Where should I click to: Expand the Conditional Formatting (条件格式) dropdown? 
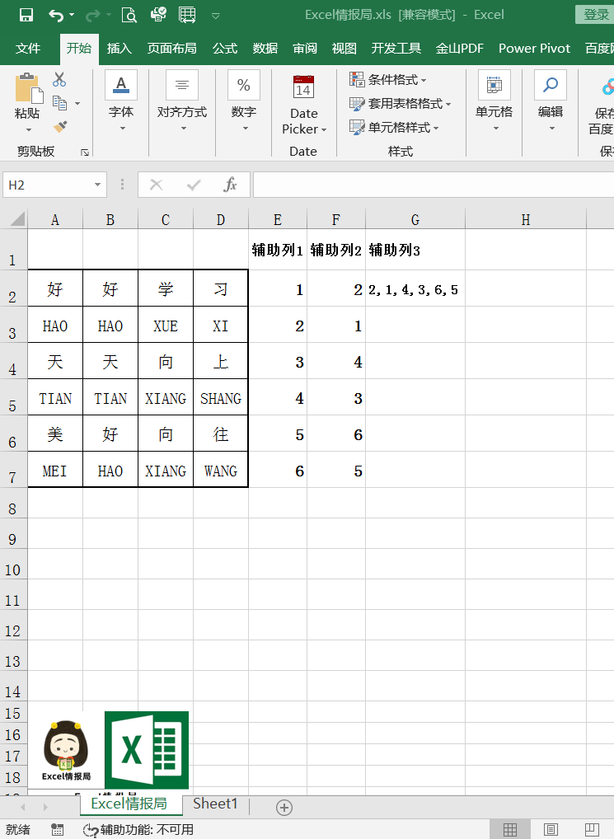[x=389, y=80]
